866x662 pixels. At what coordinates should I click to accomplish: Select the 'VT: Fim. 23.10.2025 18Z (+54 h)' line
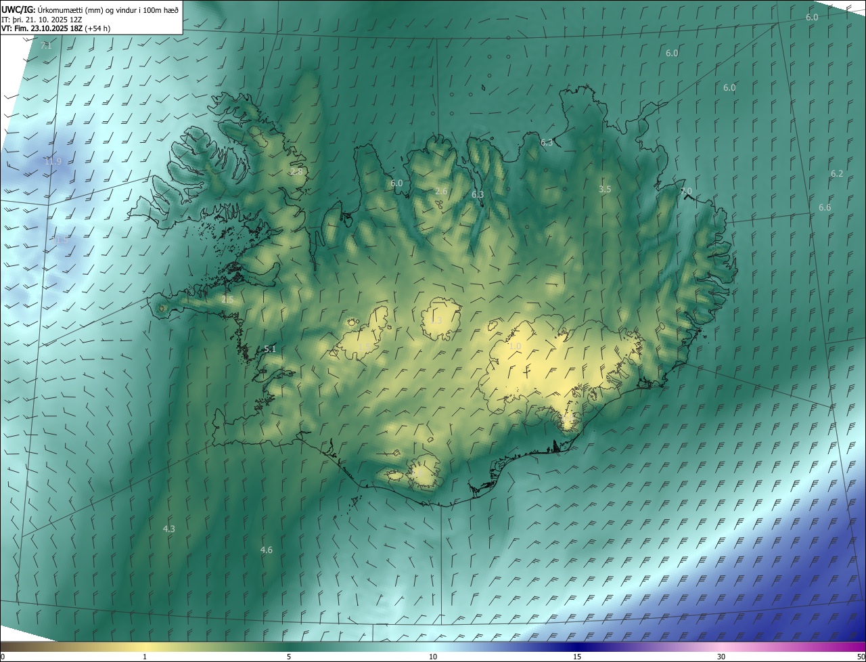click(55, 28)
